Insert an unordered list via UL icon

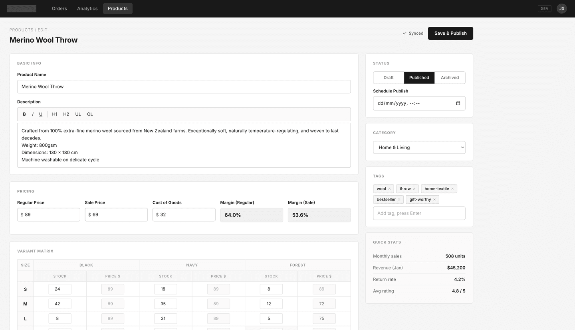tap(78, 114)
